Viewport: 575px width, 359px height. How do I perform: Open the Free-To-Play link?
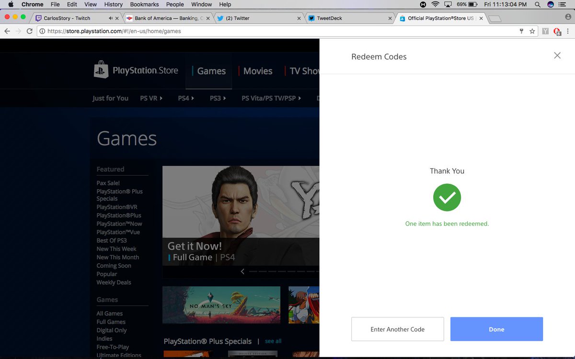[113, 347]
